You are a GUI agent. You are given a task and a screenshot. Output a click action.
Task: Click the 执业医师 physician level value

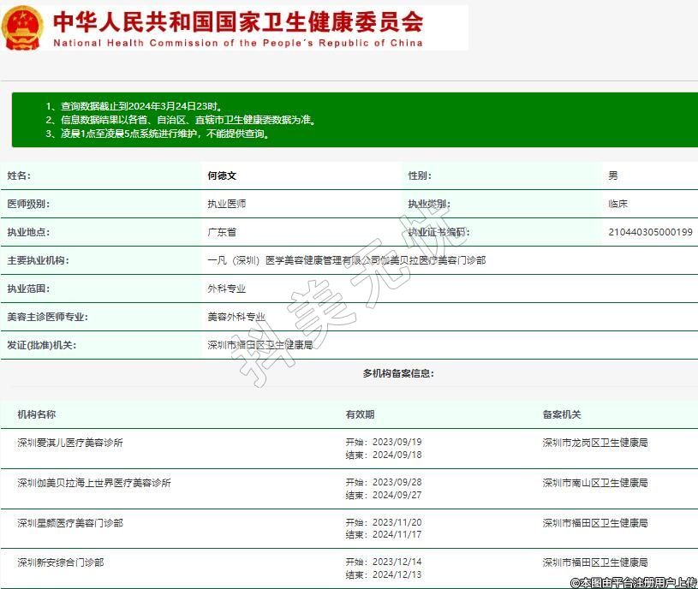tap(227, 204)
